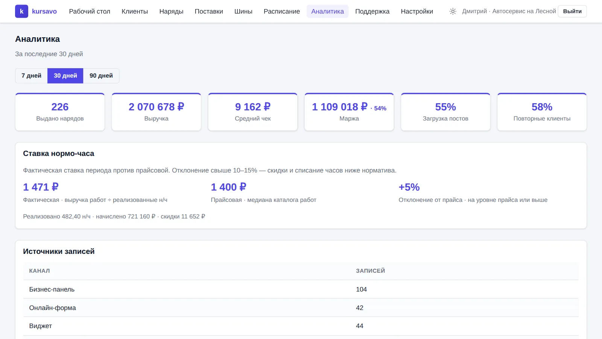
Task: Click the price-list rate 1 400 ₽
Action: point(228,187)
